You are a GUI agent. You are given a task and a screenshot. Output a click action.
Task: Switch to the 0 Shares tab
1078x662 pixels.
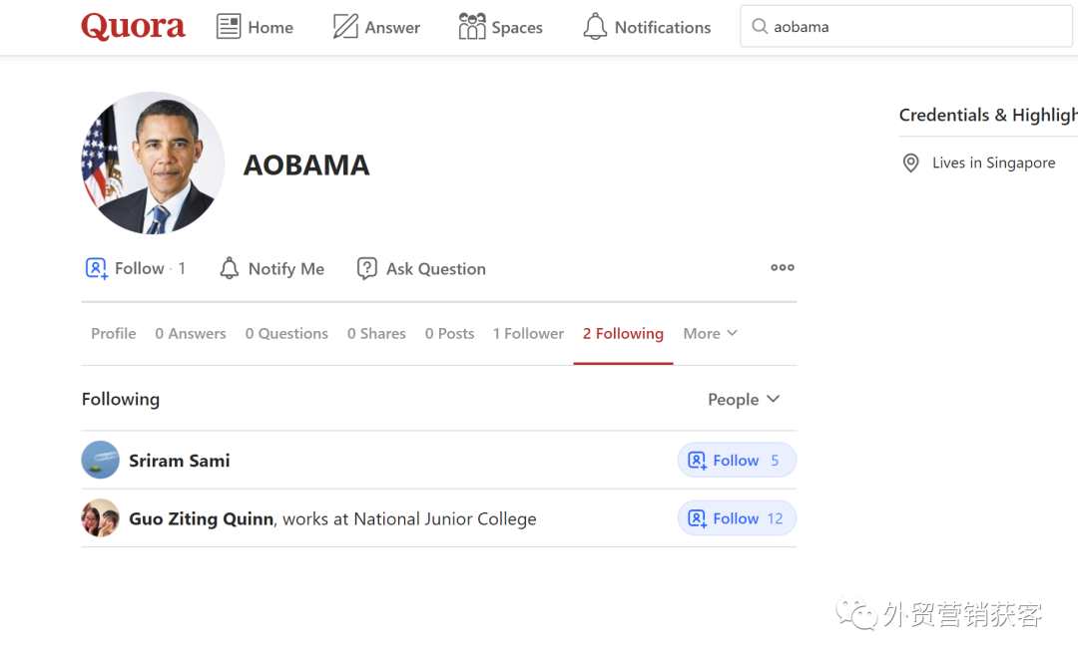pyautogui.click(x=376, y=334)
